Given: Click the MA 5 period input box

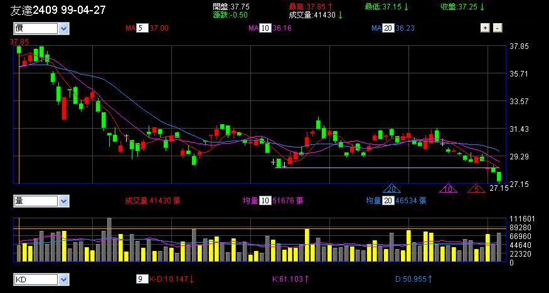Looking at the screenshot, I should point(142,28).
